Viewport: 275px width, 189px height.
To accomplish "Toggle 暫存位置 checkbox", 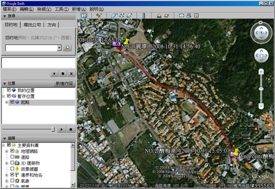I will coord(9,96).
